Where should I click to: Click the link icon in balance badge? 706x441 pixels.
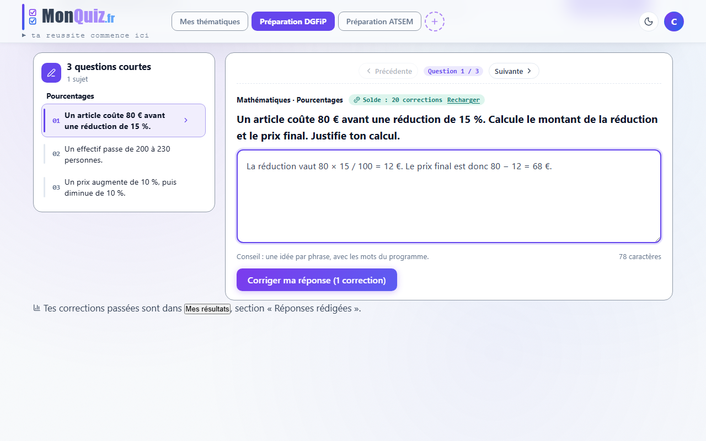(x=357, y=100)
